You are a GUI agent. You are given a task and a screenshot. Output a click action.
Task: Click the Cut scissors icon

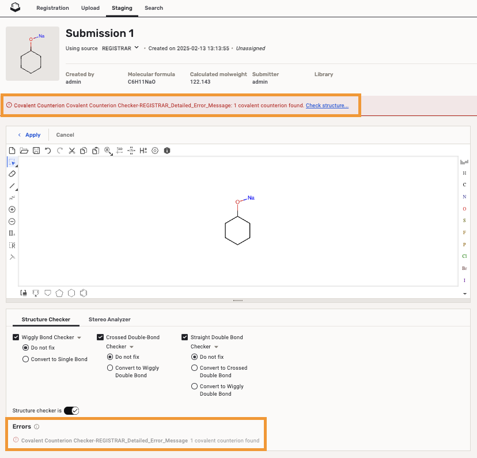(x=72, y=151)
